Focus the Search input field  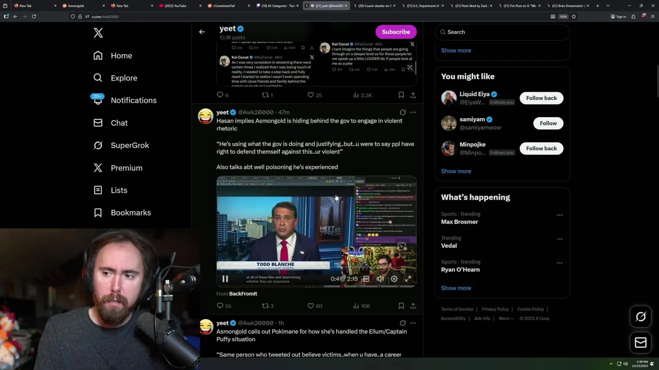(502, 32)
